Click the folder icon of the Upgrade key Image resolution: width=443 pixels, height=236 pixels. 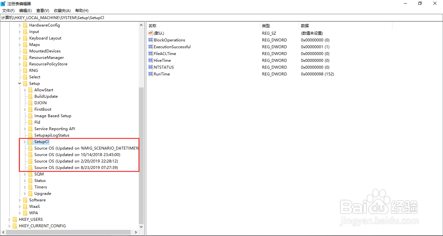click(x=30, y=193)
